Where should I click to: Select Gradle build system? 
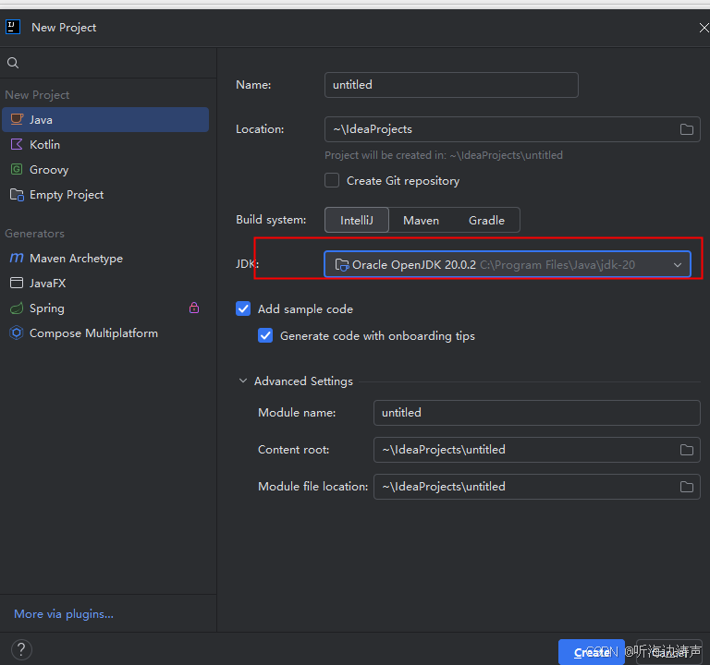point(486,221)
